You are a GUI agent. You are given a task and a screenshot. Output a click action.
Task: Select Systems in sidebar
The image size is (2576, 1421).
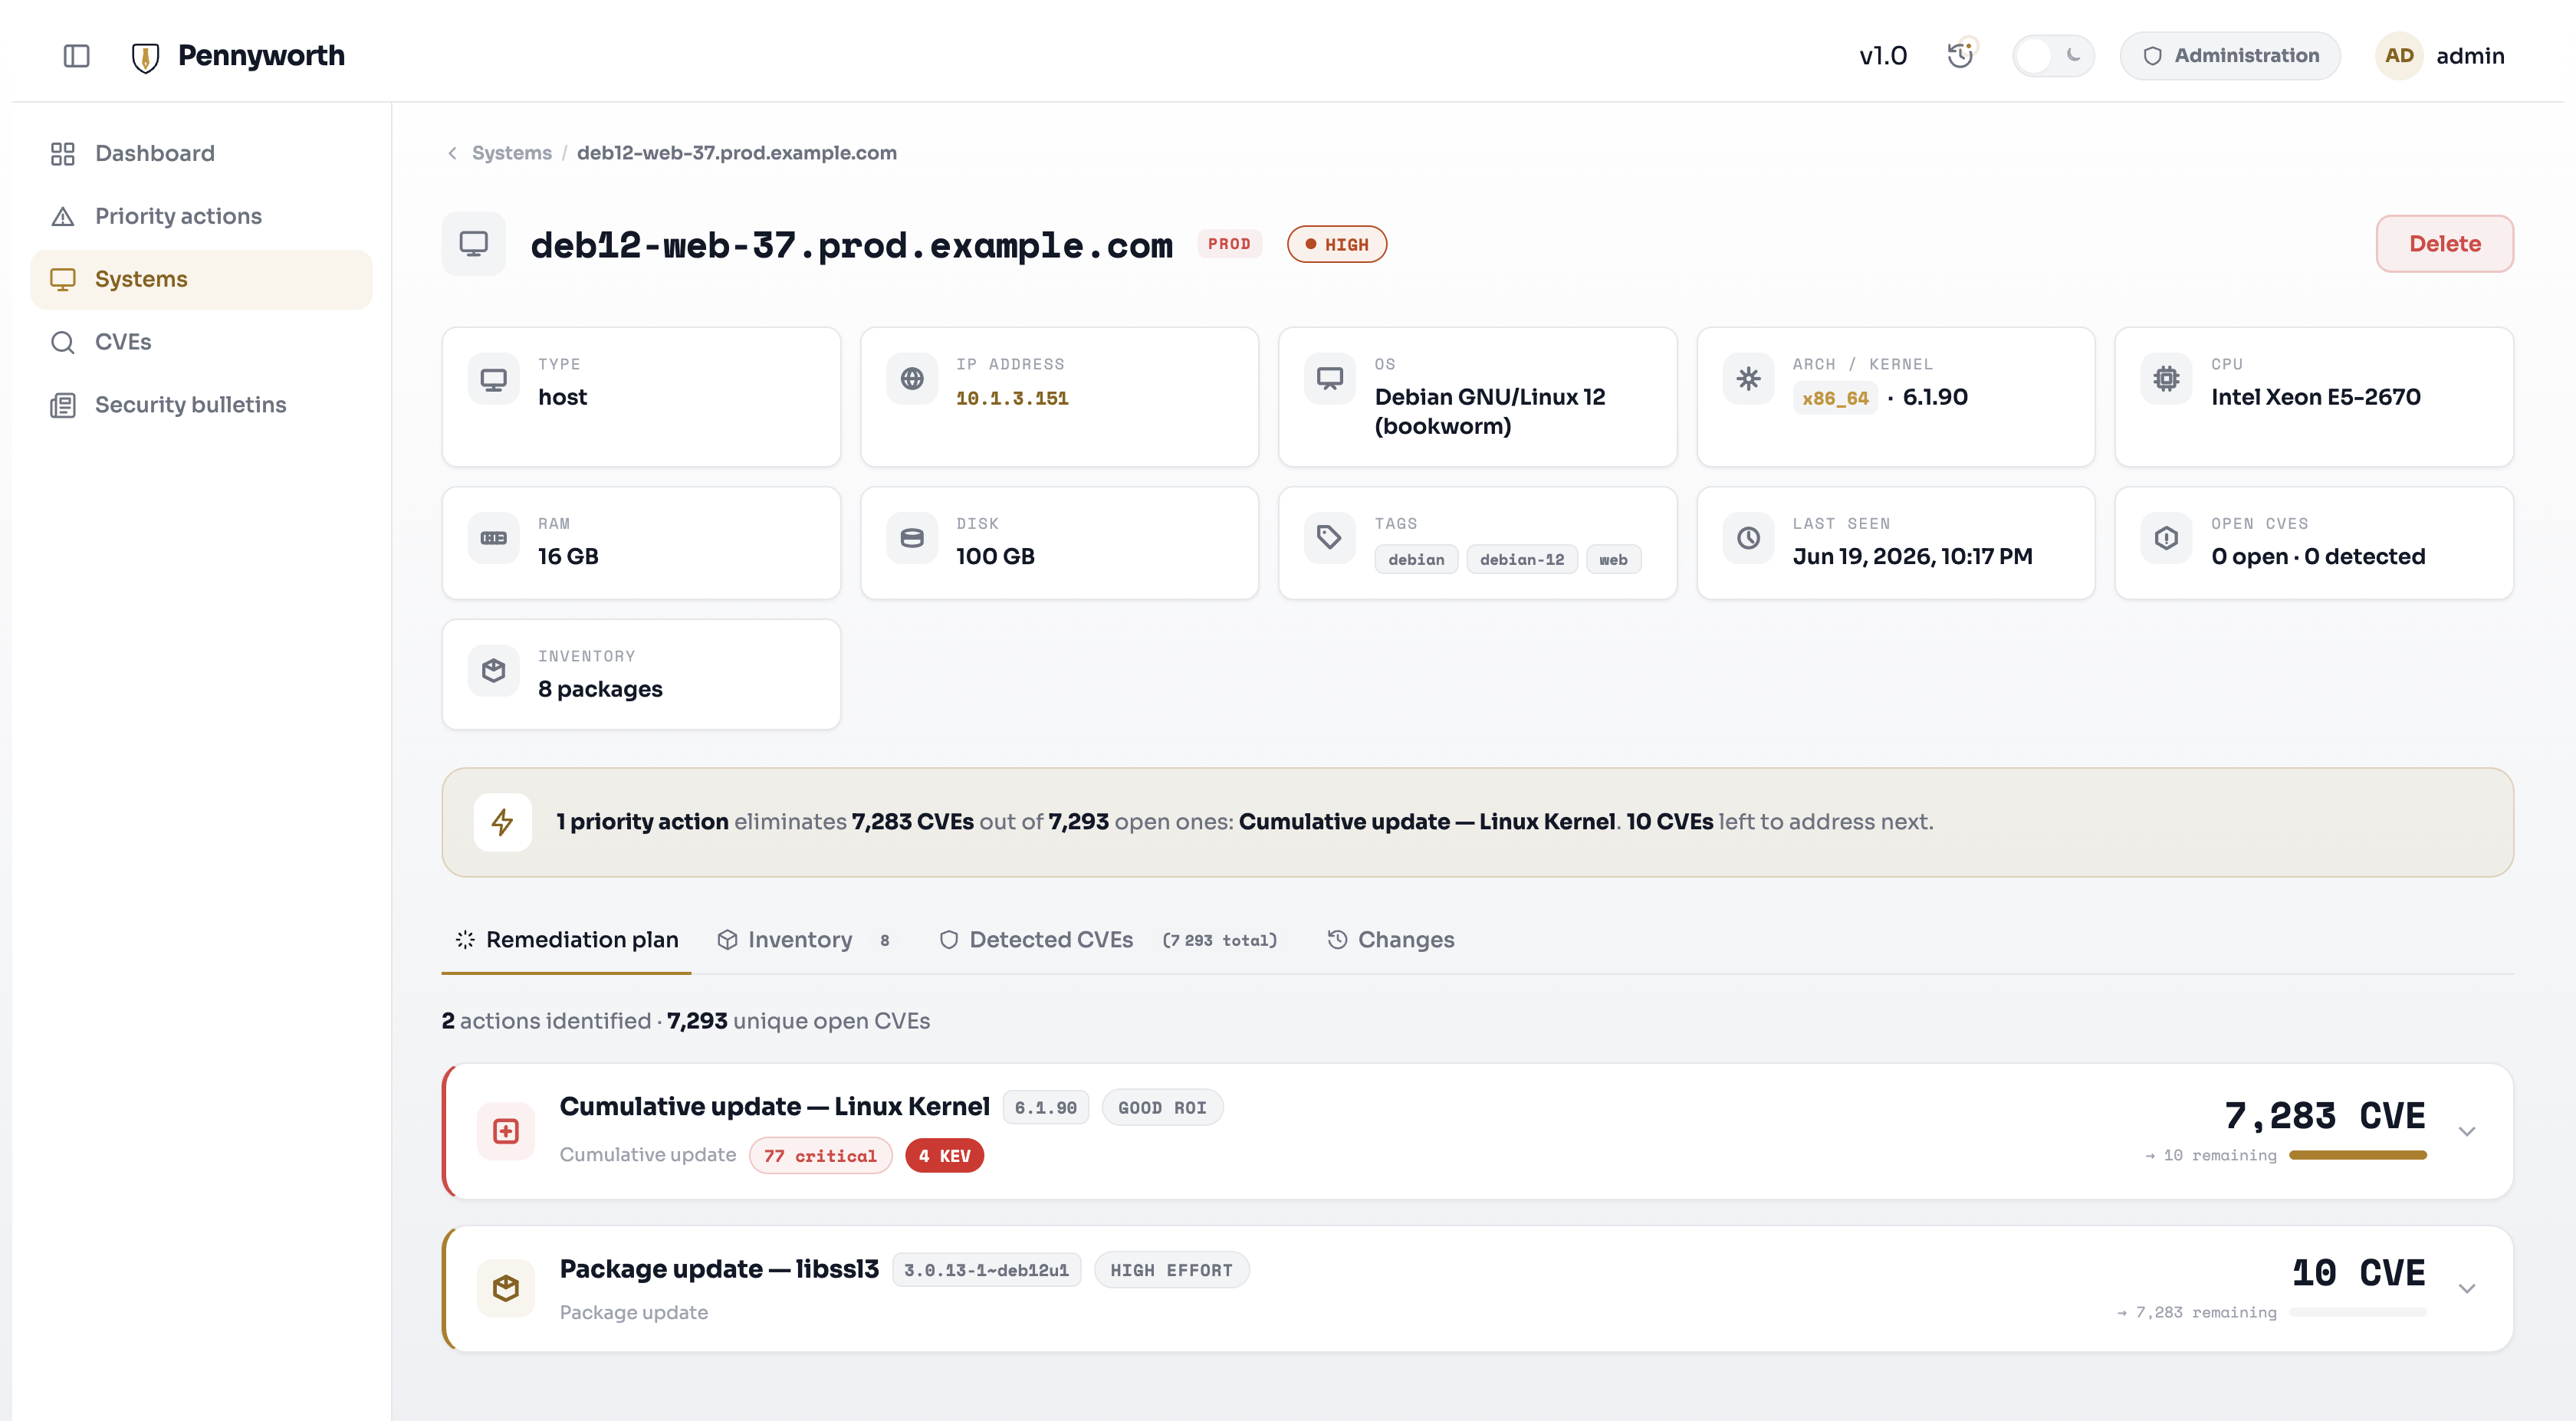201,279
